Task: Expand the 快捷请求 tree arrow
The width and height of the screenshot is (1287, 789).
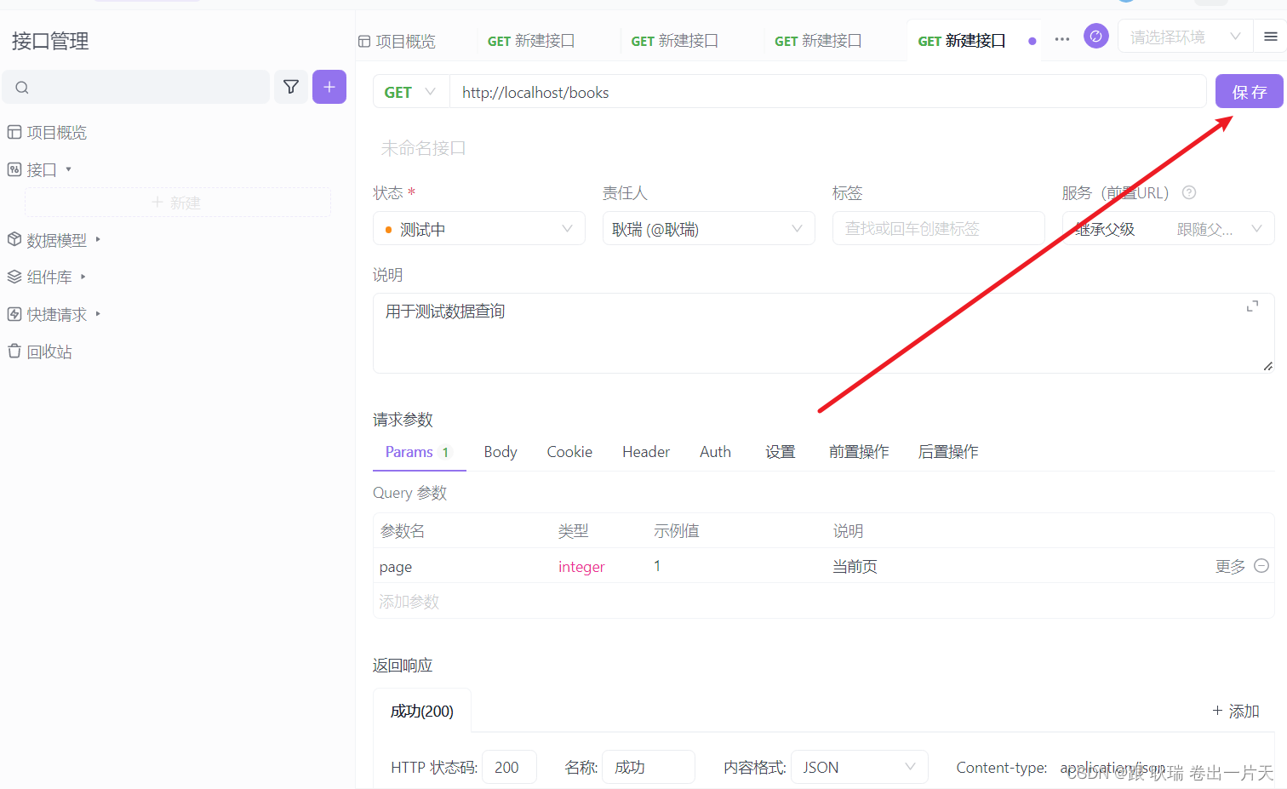Action: click(x=98, y=314)
